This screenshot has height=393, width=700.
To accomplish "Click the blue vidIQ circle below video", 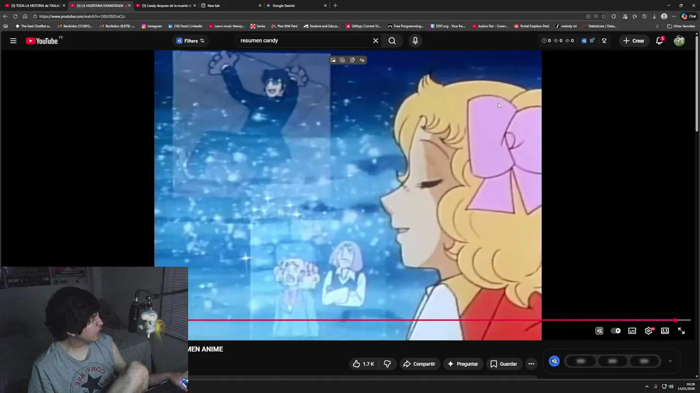I will click(x=554, y=361).
